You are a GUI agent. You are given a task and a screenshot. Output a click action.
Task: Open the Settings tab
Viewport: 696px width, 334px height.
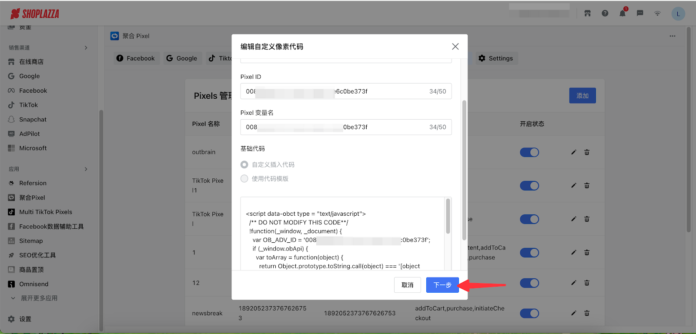[x=495, y=58]
